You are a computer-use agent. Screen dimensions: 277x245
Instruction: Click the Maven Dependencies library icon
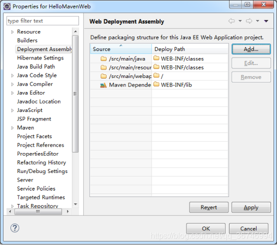point(103,85)
